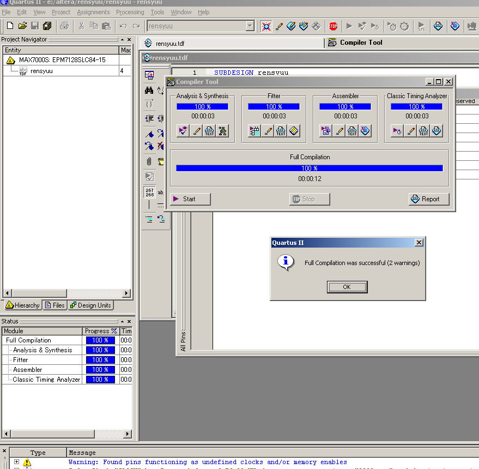Select rensyuu entity in the hierarchy tree
Screen dimensions: 479x469
coord(41,71)
